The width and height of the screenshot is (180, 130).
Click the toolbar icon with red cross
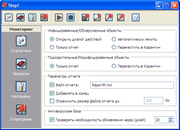pos(109,17)
